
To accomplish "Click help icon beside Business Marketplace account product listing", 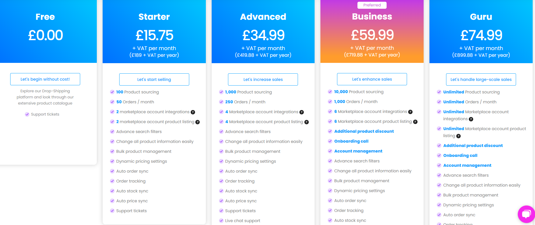I will click(x=415, y=122).
